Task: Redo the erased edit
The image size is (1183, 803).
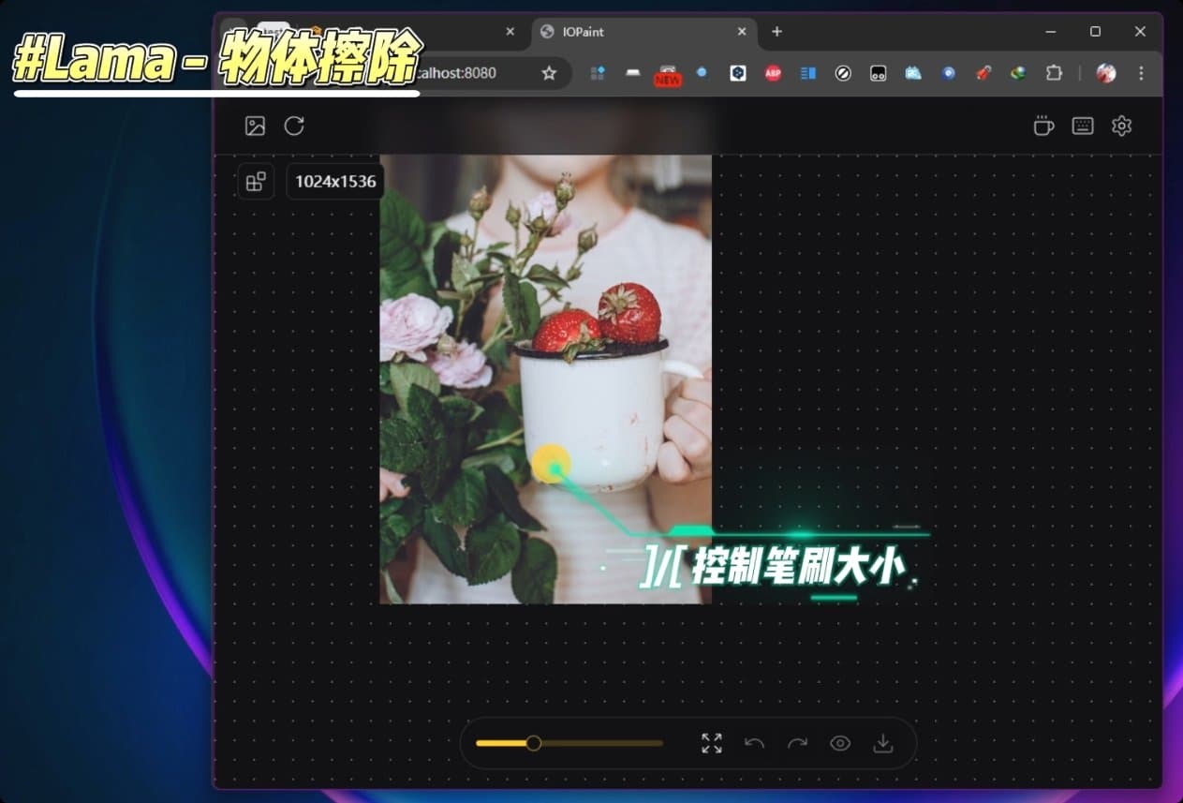Action: tap(797, 742)
